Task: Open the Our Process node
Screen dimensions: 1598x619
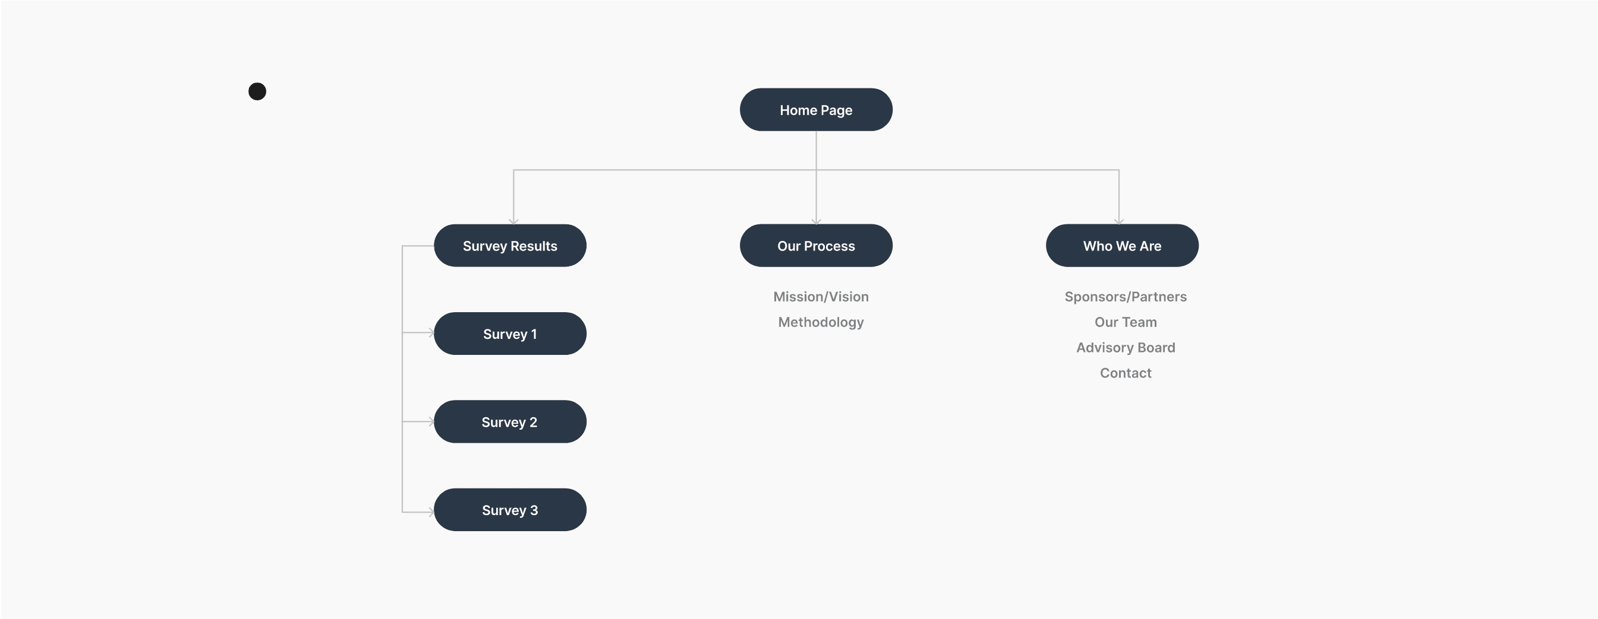Action: [816, 245]
